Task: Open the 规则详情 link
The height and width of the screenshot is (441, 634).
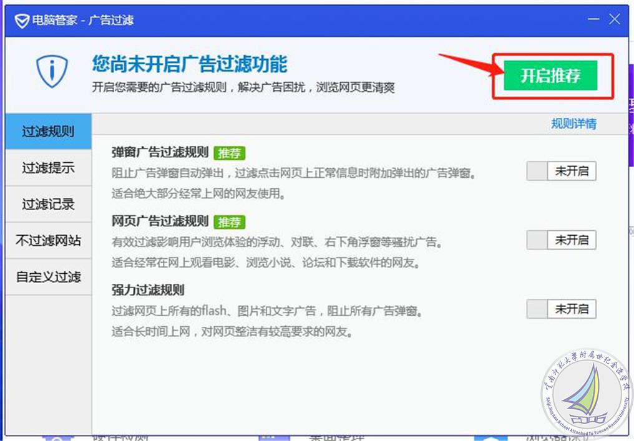Action: click(573, 124)
